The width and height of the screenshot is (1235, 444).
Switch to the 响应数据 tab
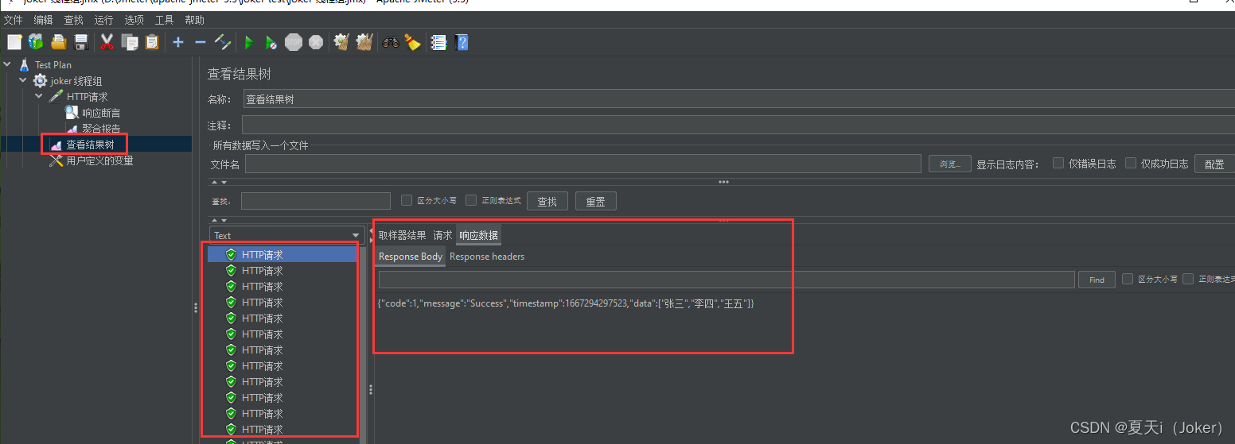point(479,235)
